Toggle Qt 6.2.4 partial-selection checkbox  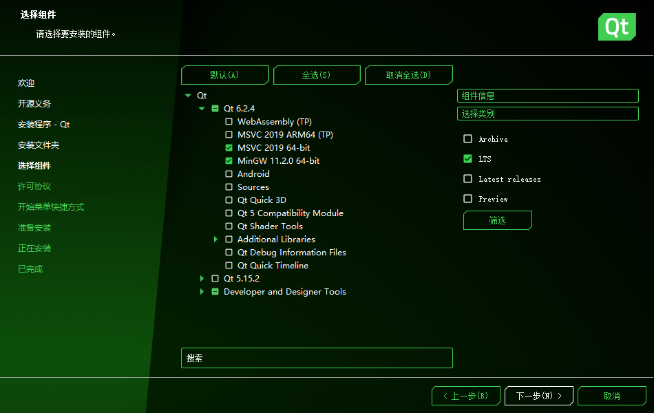(215, 109)
